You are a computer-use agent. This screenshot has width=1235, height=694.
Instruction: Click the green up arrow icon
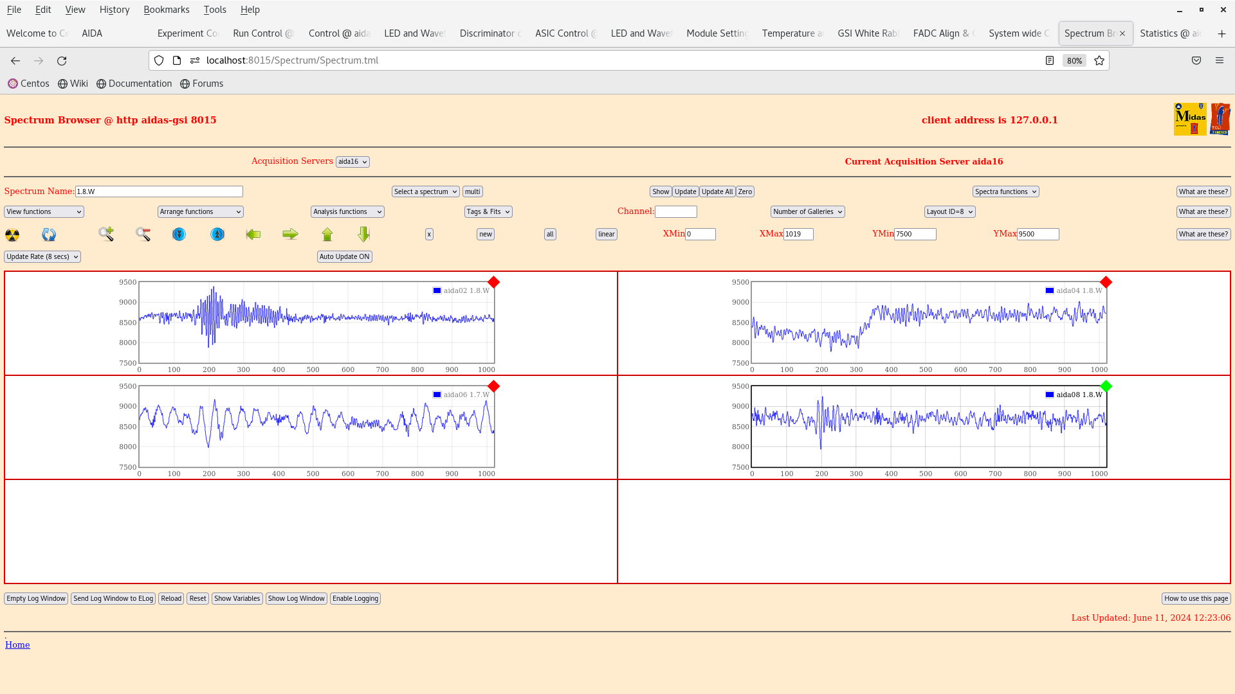coord(327,235)
